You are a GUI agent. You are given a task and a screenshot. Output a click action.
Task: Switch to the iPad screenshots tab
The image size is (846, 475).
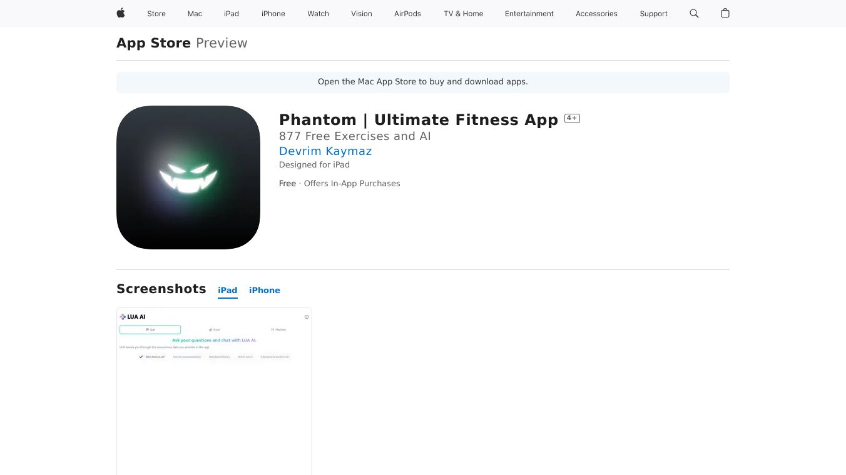tap(228, 291)
